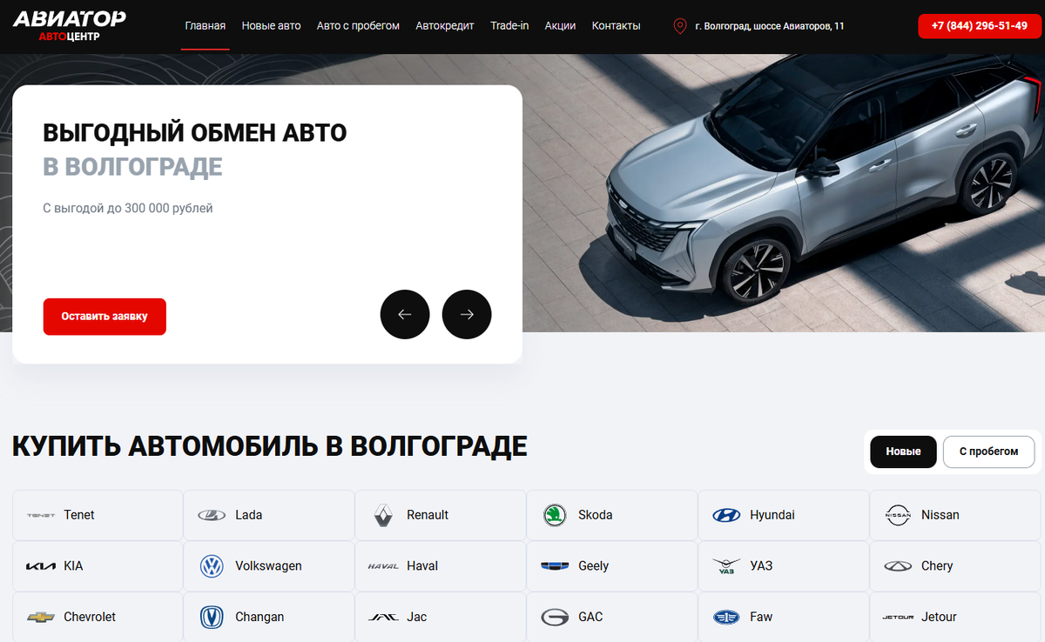Go to the Автокредит menu item
This screenshot has width=1045, height=642.
coord(444,25)
